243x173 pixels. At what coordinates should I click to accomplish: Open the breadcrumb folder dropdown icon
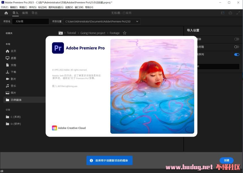click(x=60, y=33)
